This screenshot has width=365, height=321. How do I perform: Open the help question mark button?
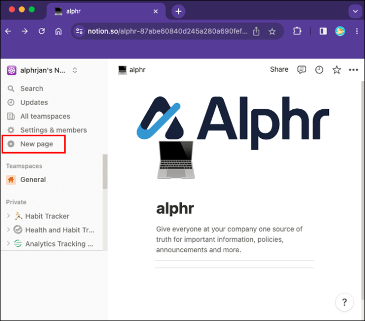click(x=344, y=302)
